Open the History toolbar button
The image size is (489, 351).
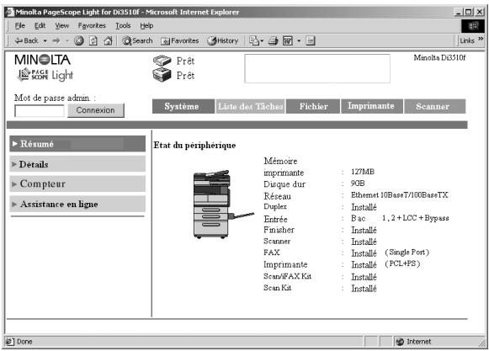[223, 40]
